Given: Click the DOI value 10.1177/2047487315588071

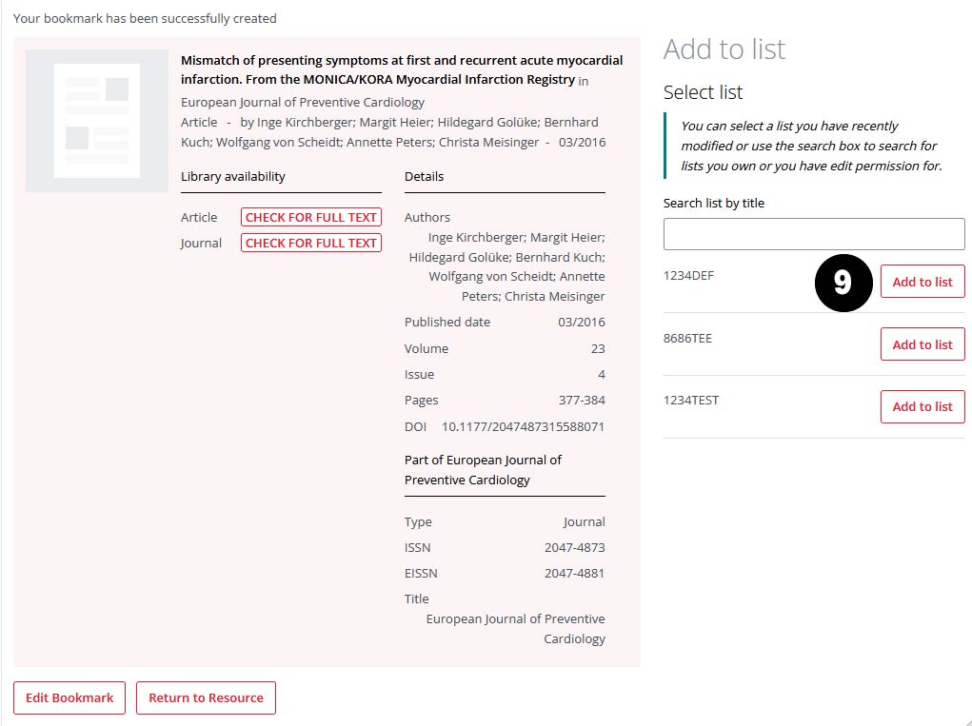Looking at the screenshot, I should pos(523,426).
